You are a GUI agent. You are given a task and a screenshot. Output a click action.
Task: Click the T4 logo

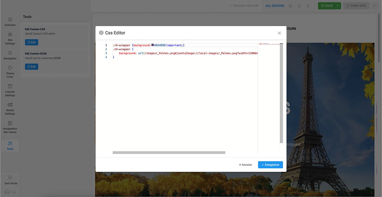point(10,192)
